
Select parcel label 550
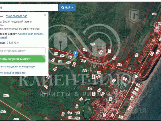(60, 61)
